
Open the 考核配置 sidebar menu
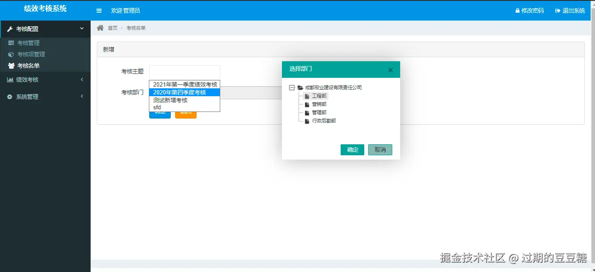point(45,29)
